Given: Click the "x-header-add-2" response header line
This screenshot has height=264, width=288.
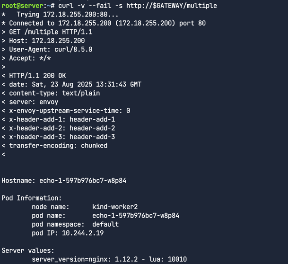Looking at the screenshot, I should click(x=62, y=128).
